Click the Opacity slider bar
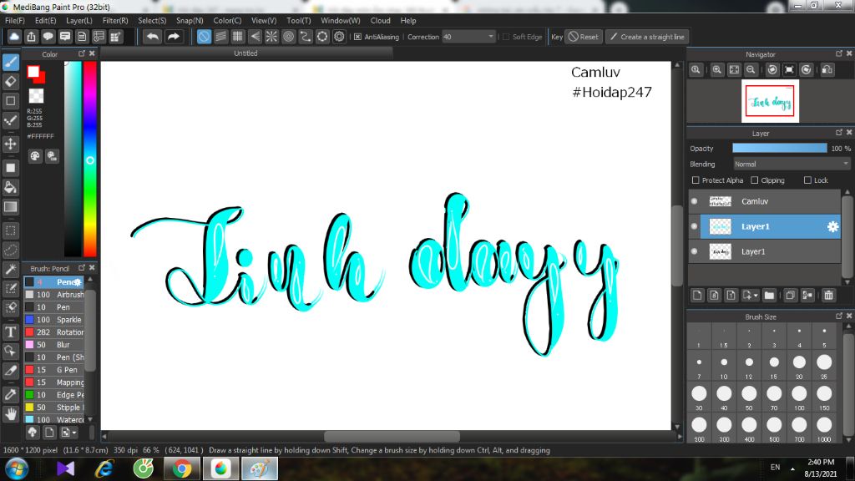855x481 pixels. pos(779,148)
